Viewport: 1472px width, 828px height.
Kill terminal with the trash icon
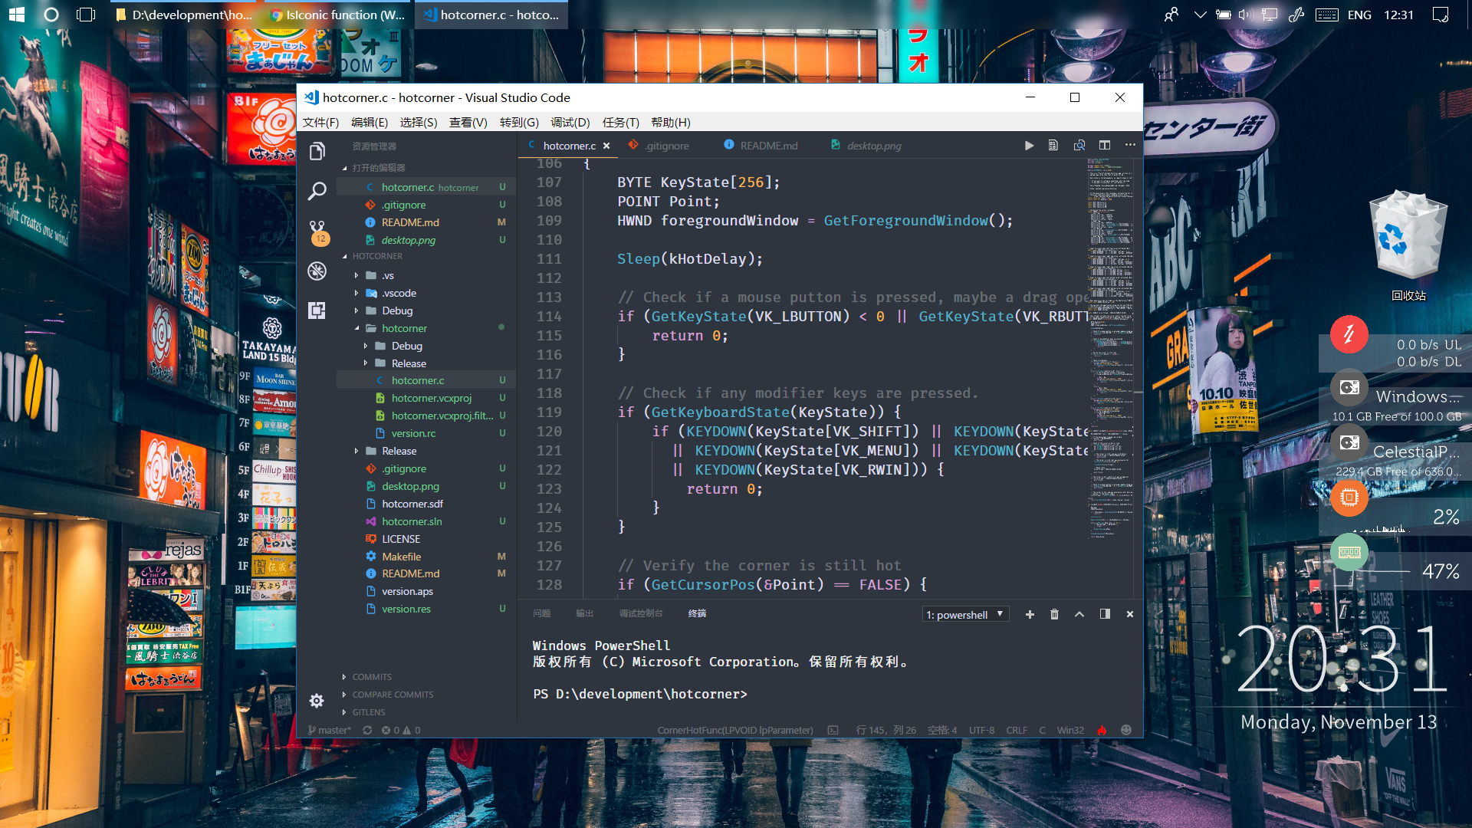[x=1054, y=614]
